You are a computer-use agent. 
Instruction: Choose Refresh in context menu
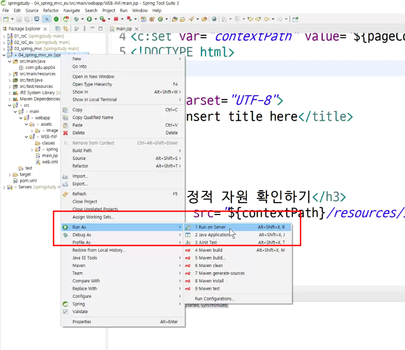coord(123,194)
